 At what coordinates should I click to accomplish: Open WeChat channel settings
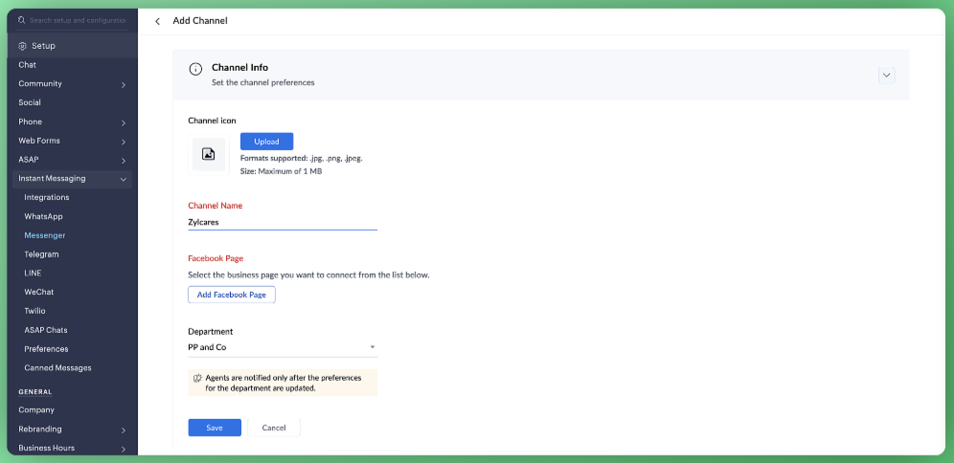coord(39,292)
